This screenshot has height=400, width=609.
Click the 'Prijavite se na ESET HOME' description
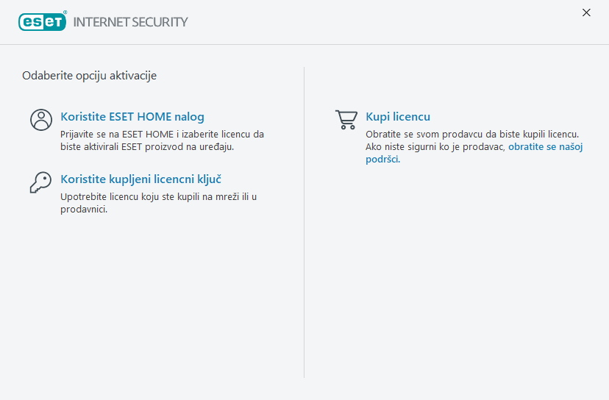pos(162,135)
